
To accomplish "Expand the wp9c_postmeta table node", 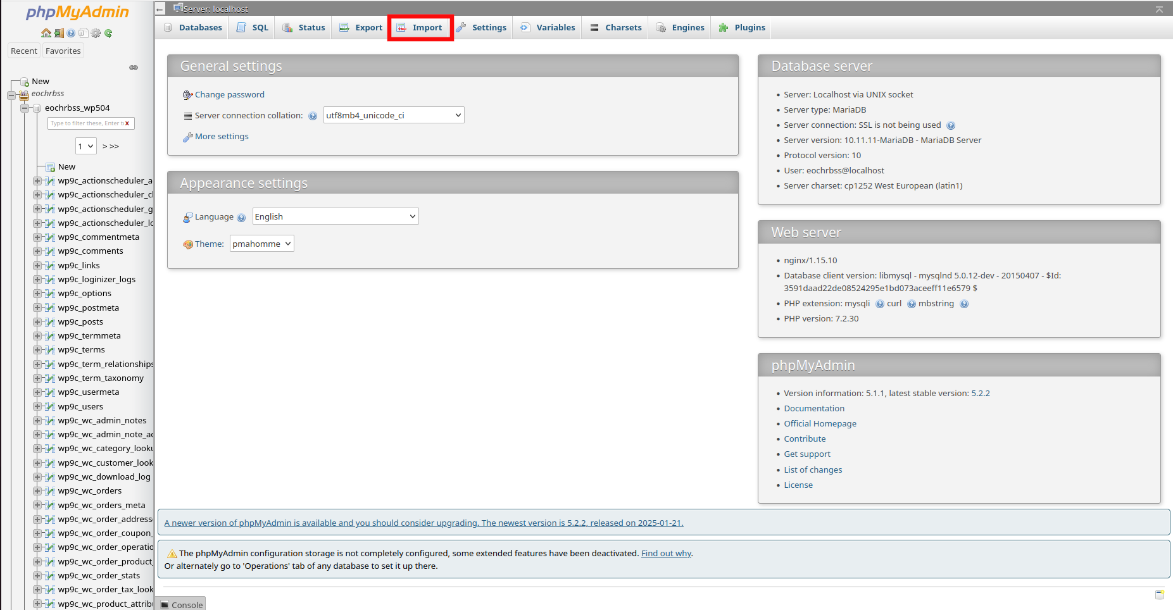I will [x=37, y=308].
